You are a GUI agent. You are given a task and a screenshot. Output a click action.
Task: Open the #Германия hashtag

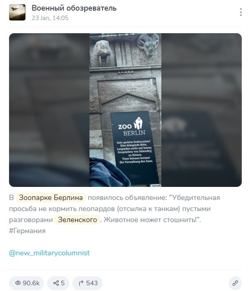click(28, 231)
